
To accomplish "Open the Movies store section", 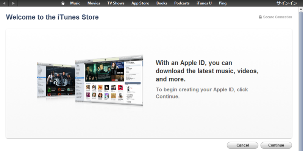I will point(94,3).
